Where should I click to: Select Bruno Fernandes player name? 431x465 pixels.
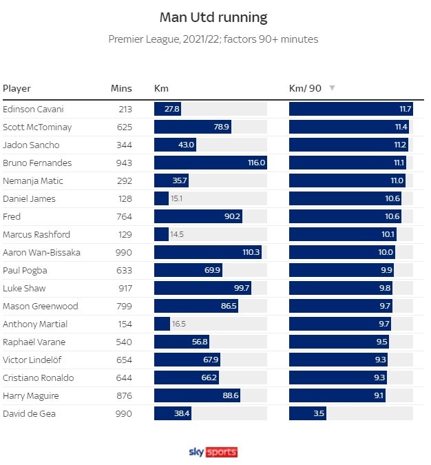click(37, 163)
